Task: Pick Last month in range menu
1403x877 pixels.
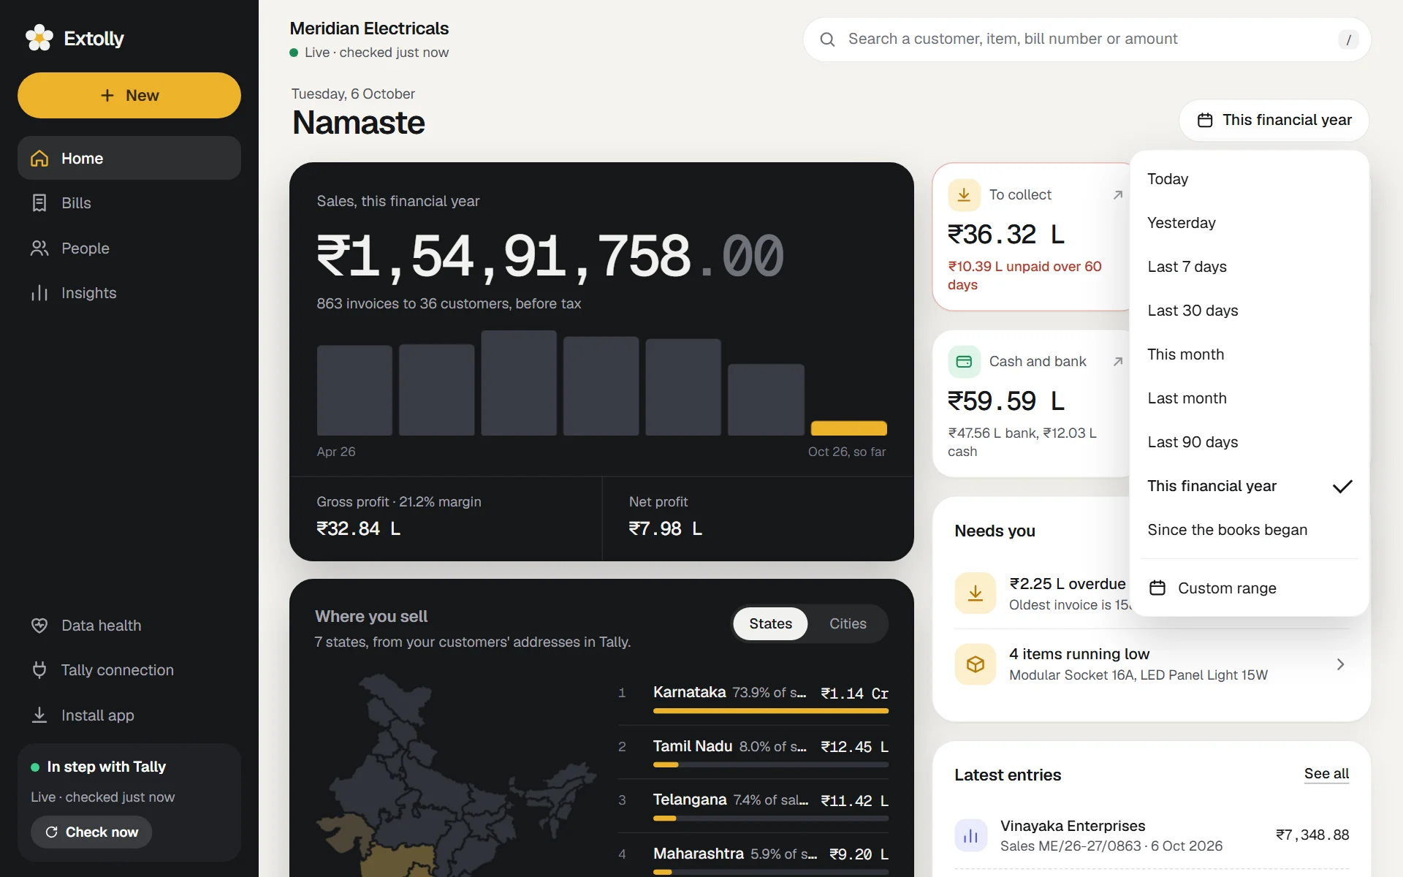Action: click(x=1249, y=398)
